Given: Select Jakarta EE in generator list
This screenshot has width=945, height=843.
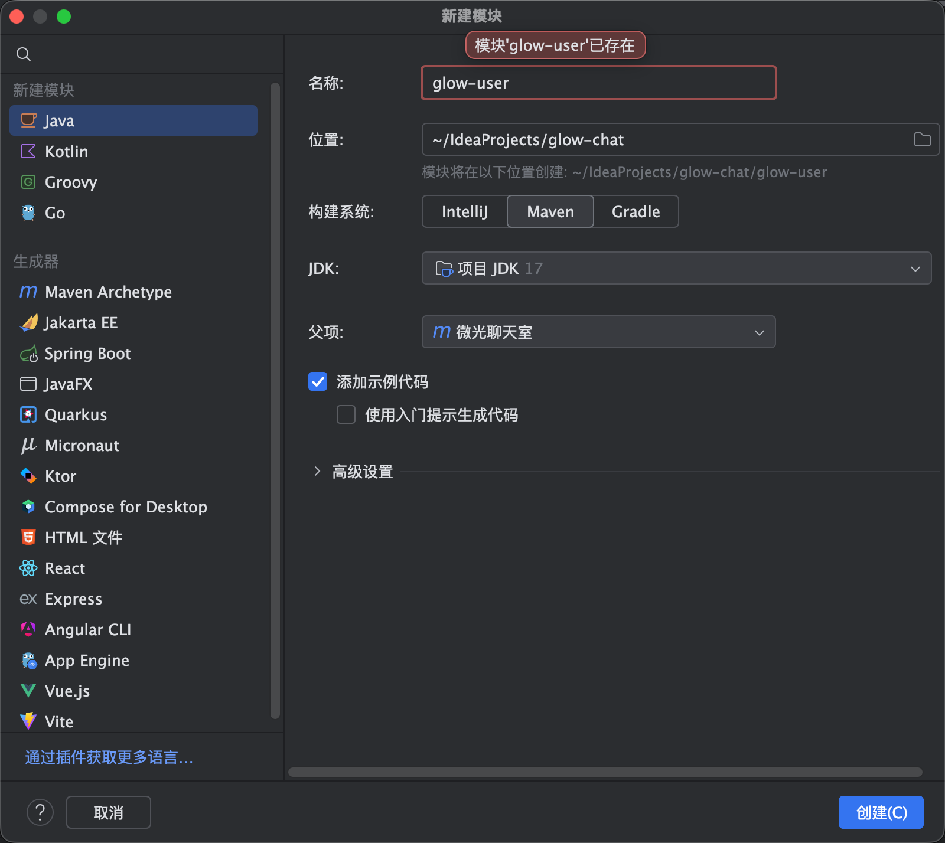Looking at the screenshot, I should coord(81,323).
